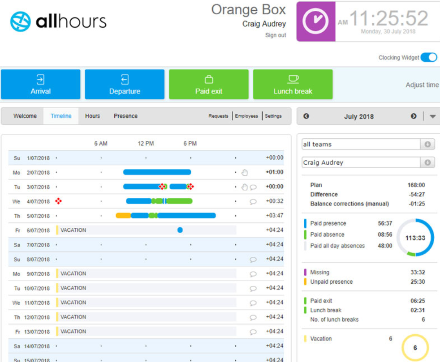Open comment bubble on 9/07/2018 row

(x=253, y=274)
